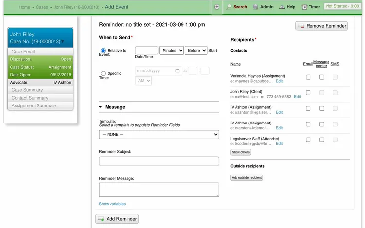The height and width of the screenshot is (228, 365).
Task: Click the plus icon in the top bar
Action: (x=217, y=7)
